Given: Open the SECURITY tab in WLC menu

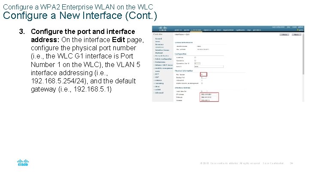Looking at the screenshot, I should (x=217, y=30).
